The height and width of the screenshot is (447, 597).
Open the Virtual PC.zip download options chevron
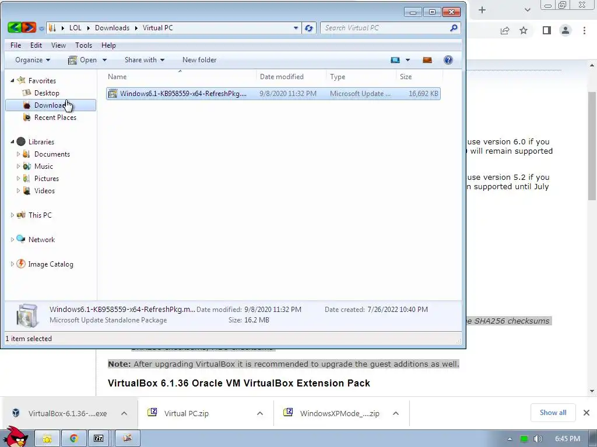click(260, 413)
